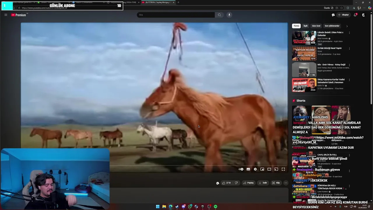Open the Edge split screen icon
This screenshot has width=373, height=210.
(337, 8)
